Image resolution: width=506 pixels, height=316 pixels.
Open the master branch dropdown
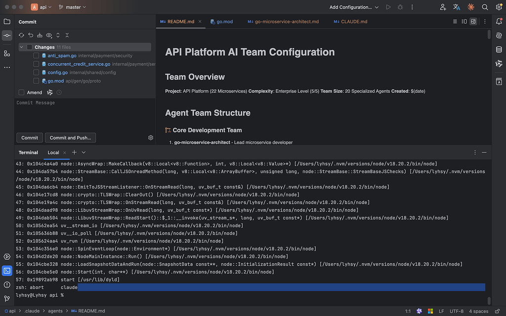(72, 7)
